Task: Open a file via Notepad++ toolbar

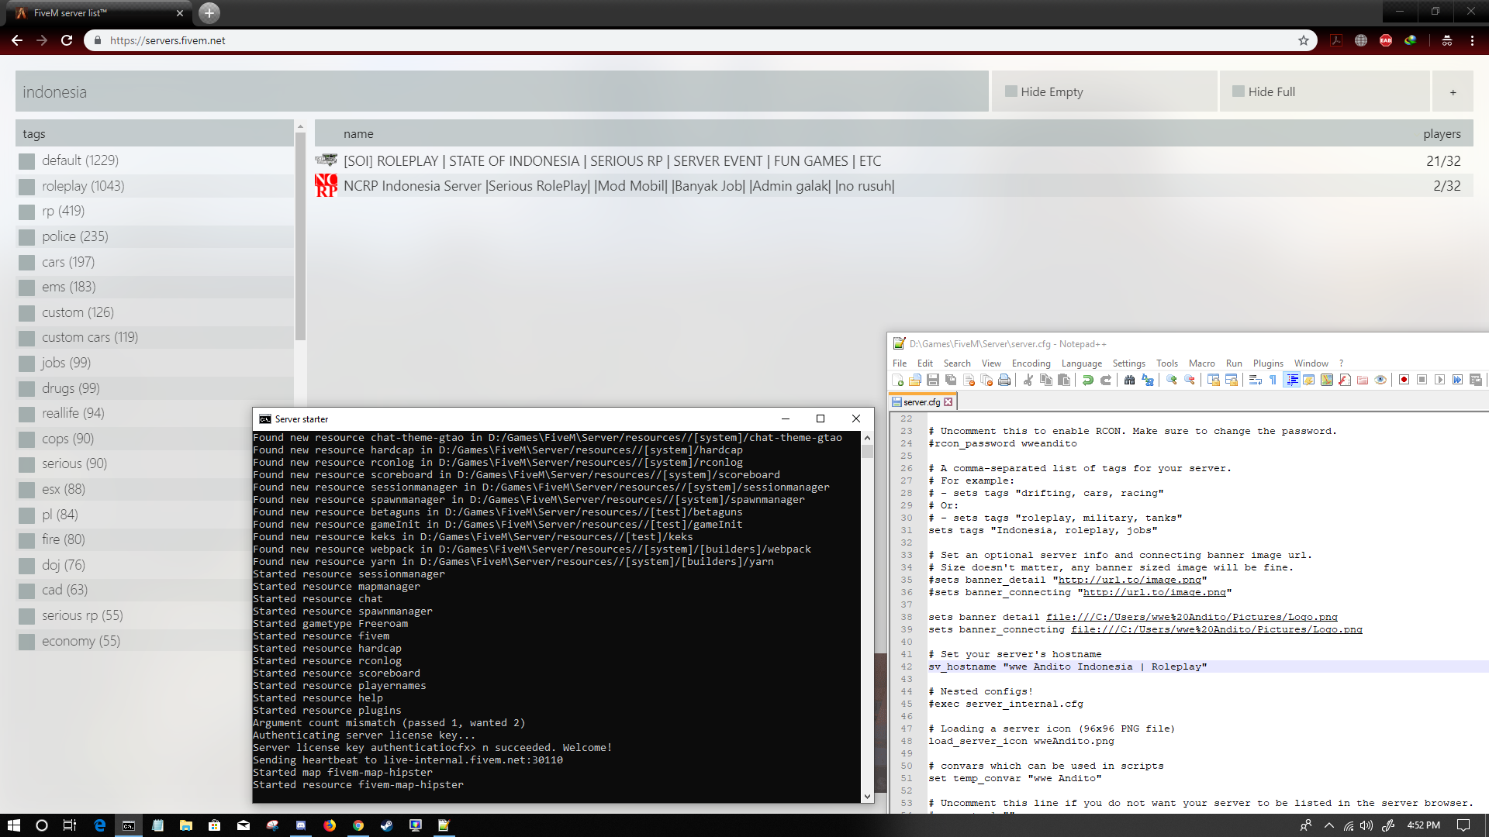Action: (915, 380)
